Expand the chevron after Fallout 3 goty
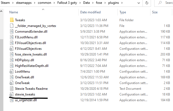 coord(81,3)
